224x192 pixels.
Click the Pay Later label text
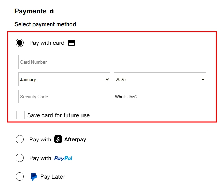pos(53,177)
